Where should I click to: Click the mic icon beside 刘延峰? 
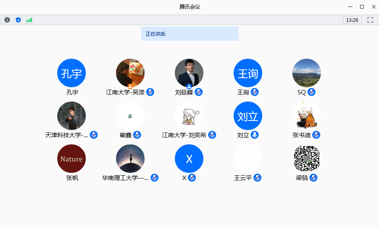pos(199,92)
